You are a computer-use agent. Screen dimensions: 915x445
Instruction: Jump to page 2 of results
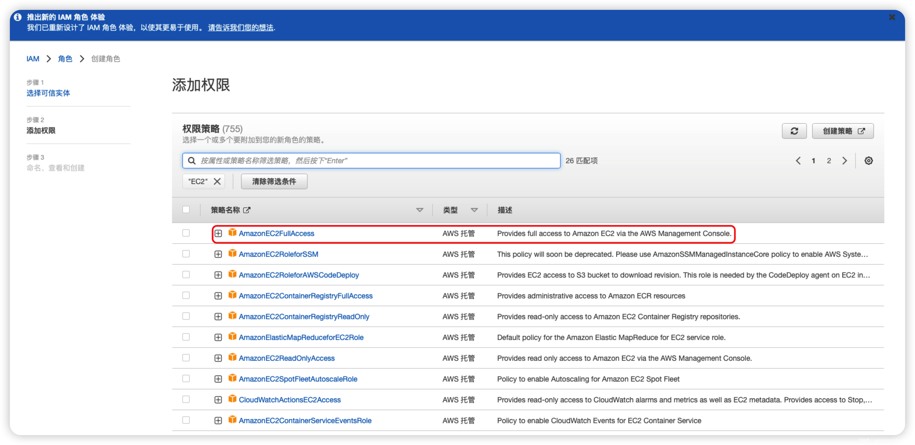[x=829, y=161]
